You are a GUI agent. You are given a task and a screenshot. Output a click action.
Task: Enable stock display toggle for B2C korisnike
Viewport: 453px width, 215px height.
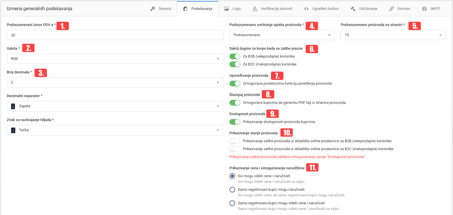235,149
